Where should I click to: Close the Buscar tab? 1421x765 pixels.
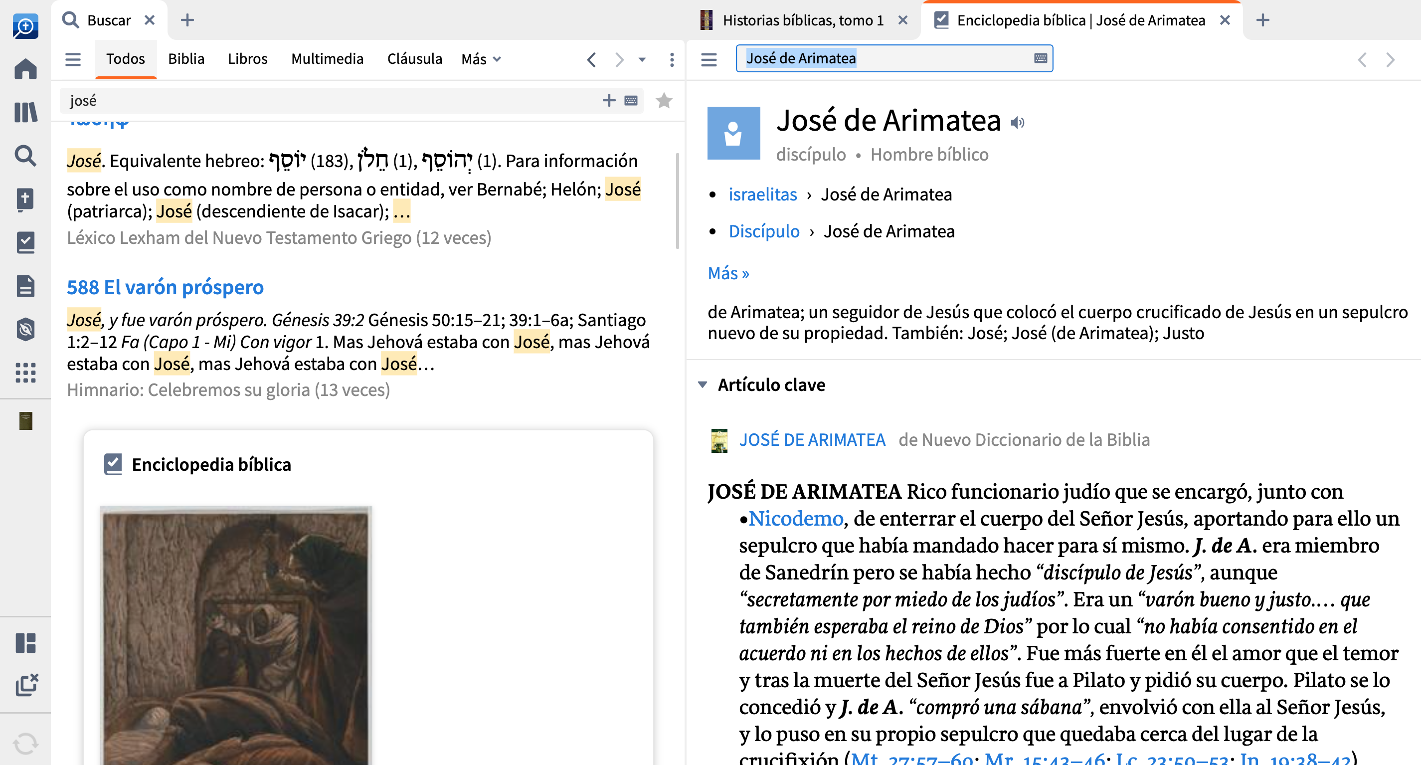click(x=150, y=20)
